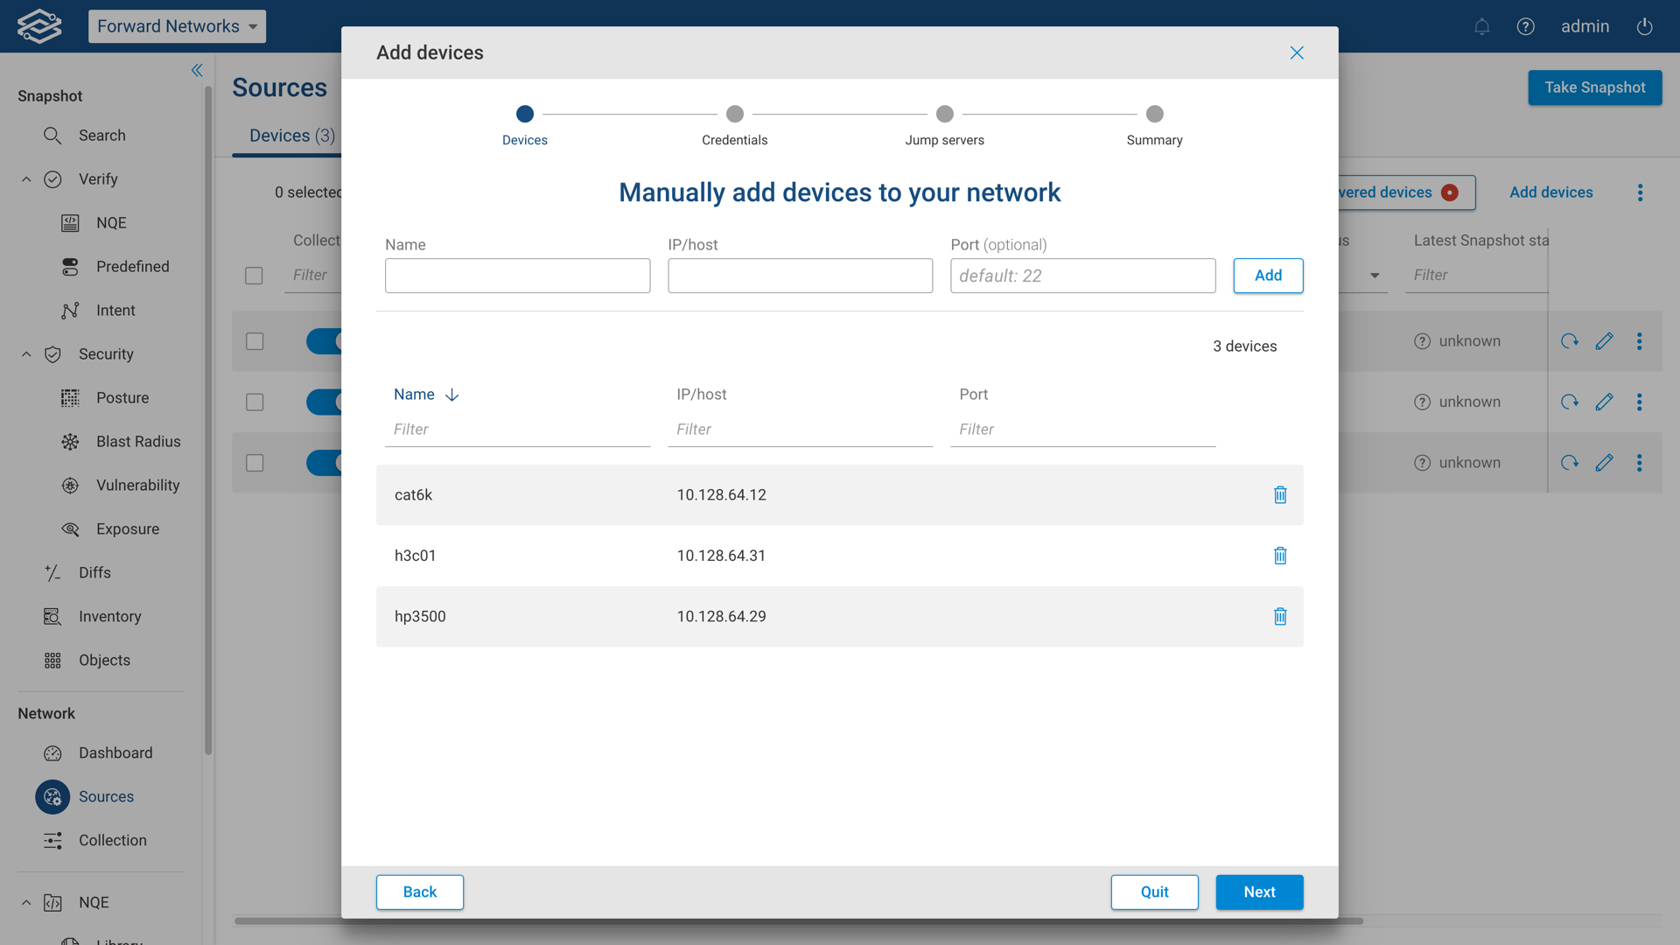The image size is (1680, 945).
Task: Collapse the Security section
Action: point(26,354)
